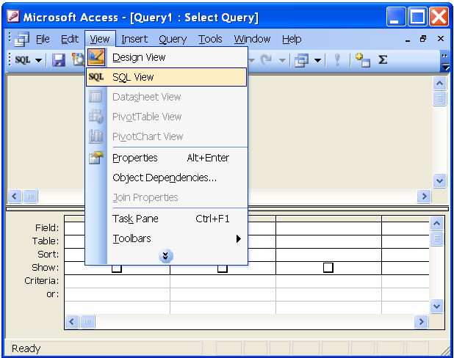Click table pane horizontal scroll left arrow

[x=15, y=197]
